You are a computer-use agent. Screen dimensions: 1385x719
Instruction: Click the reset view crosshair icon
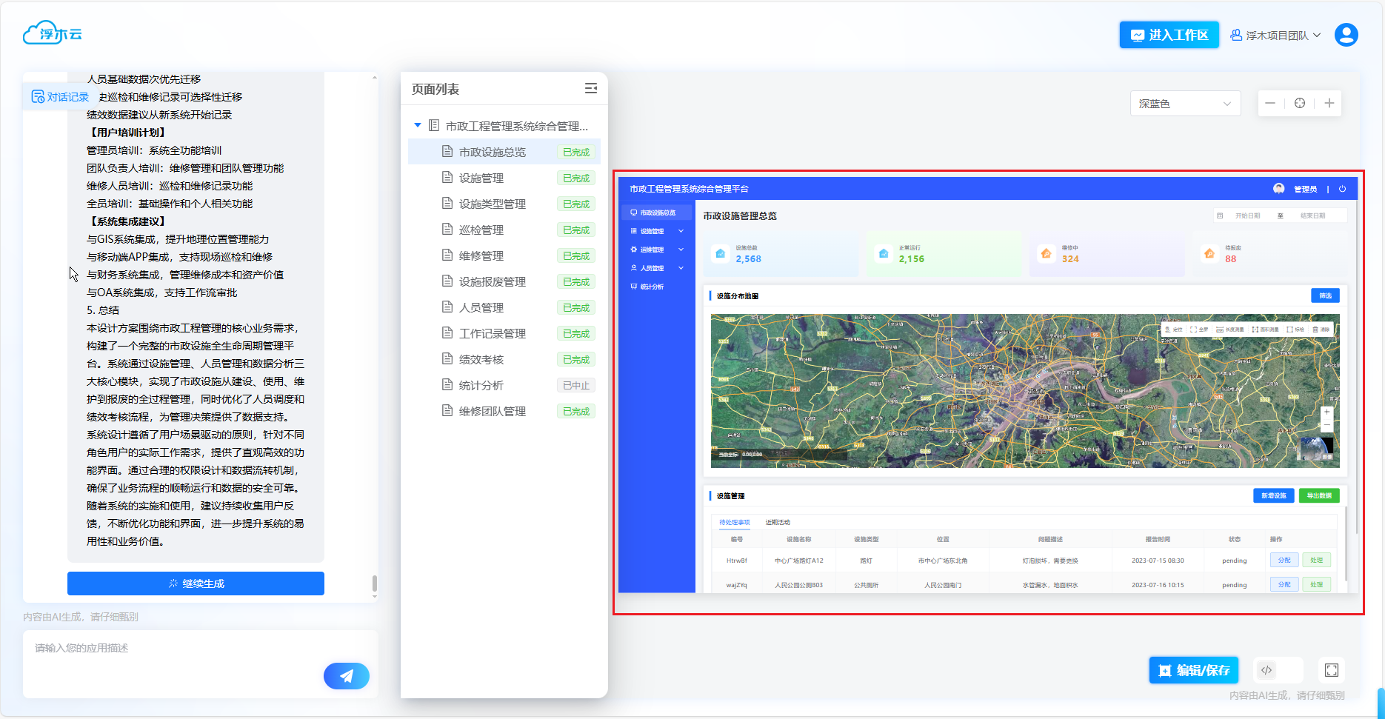pyautogui.click(x=1300, y=104)
